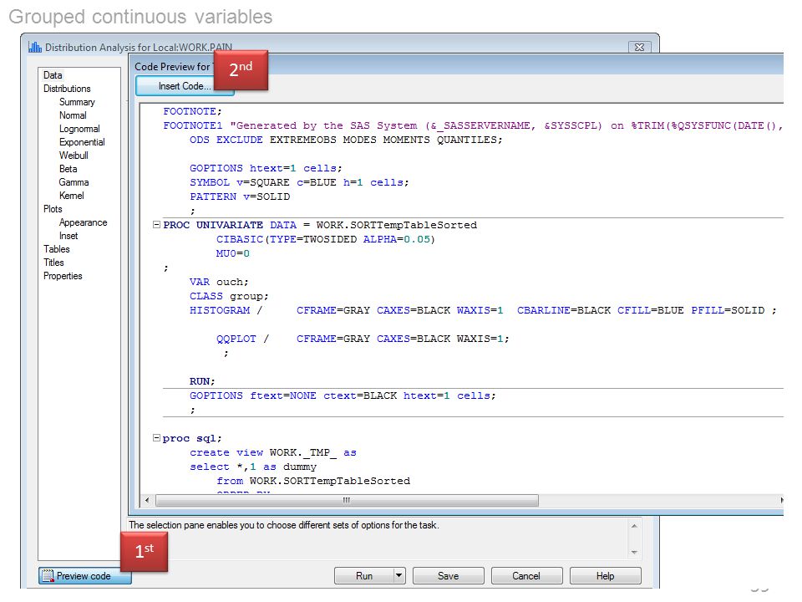This screenshot has width=802, height=602.
Task: Click the QQPLOT keyword in the code
Action: point(236,339)
